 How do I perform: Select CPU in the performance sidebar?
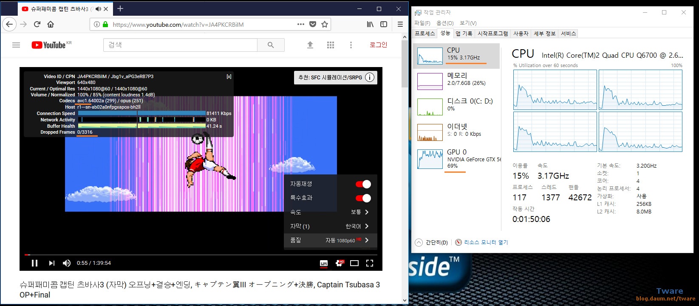click(x=456, y=56)
